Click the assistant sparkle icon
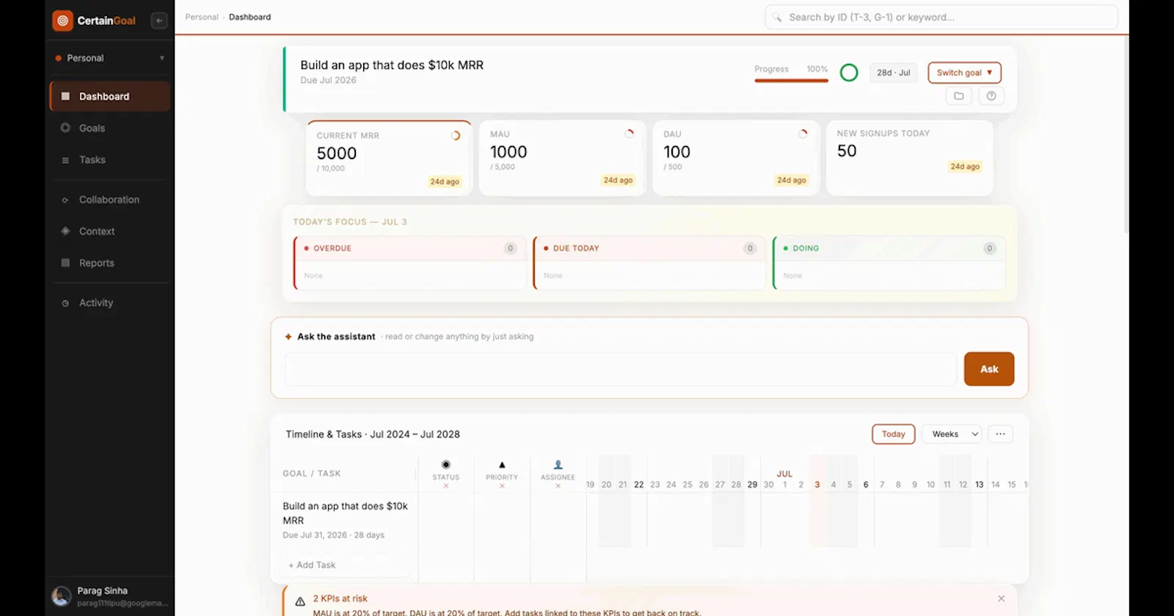This screenshot has width=1174, height=616. 288,337
